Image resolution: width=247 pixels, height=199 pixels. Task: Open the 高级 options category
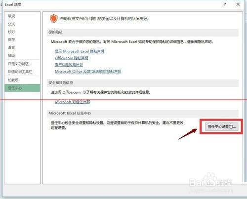[x=11, y=55]
